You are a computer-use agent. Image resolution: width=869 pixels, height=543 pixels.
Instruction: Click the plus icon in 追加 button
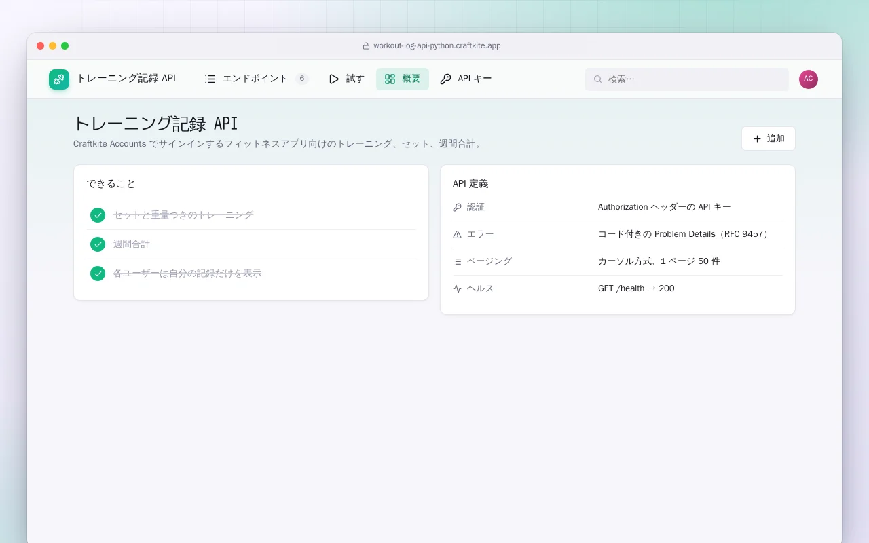(757, 138)
